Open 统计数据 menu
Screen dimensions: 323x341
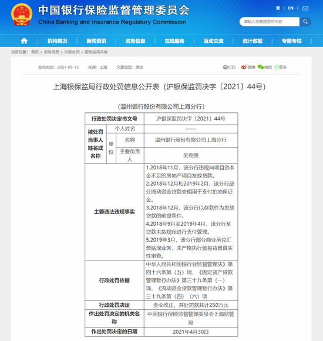tap(253, 41)
